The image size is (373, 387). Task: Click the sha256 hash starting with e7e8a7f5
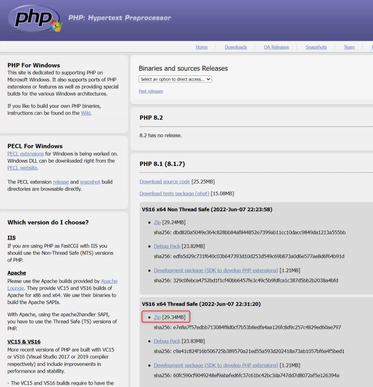click(257, 328)
